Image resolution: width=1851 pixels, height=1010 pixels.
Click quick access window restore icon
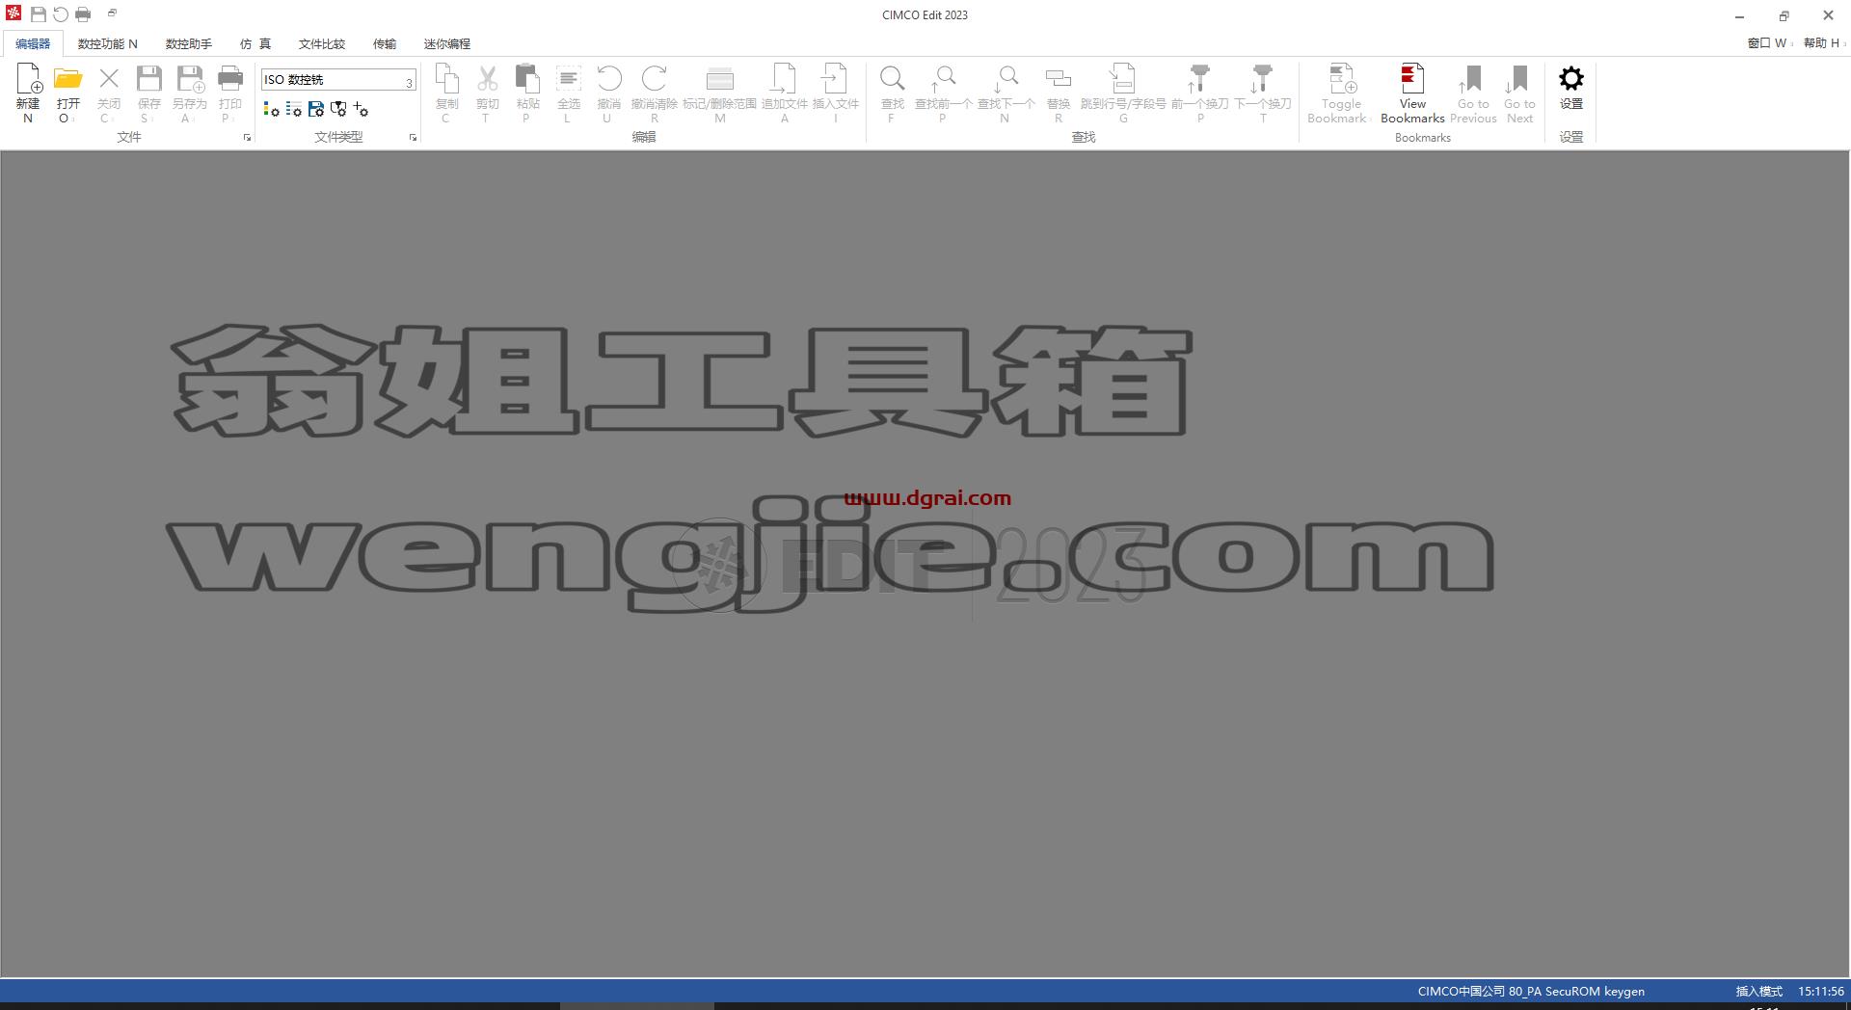[112, 13]
